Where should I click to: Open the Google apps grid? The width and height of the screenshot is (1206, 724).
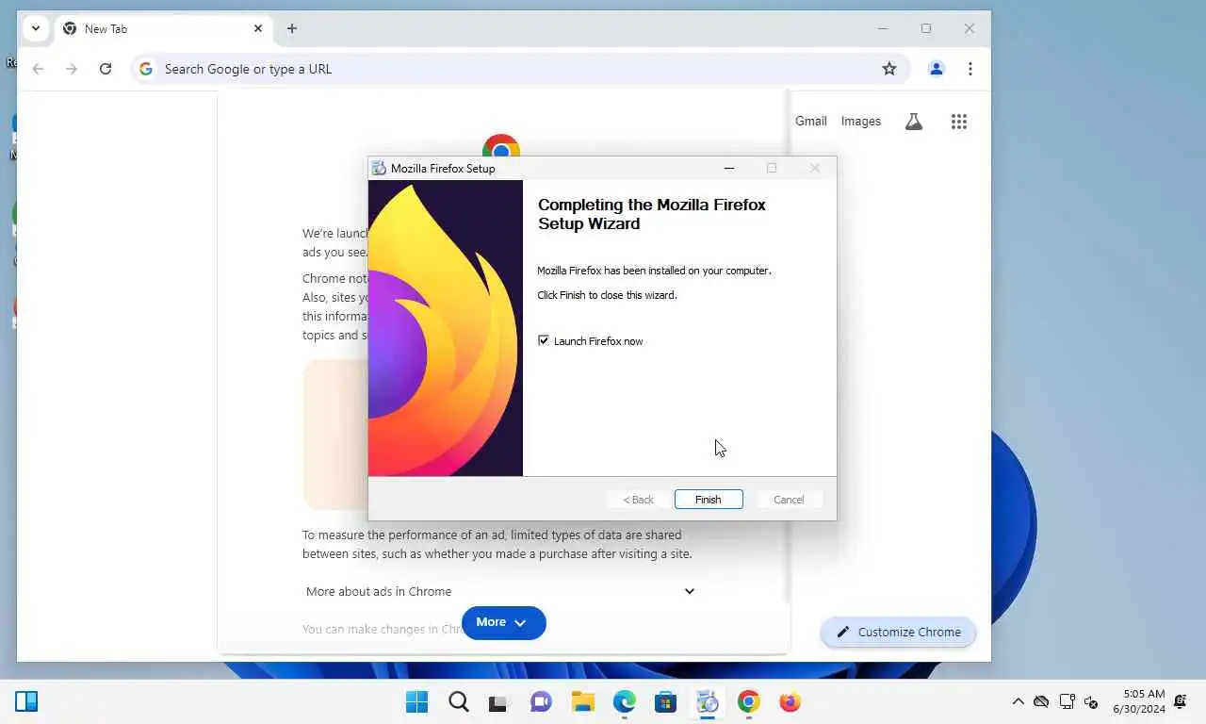[x=959, y=122]
